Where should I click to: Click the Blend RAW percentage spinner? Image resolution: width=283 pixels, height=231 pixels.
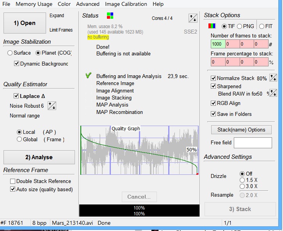click(x=273, y=93)
